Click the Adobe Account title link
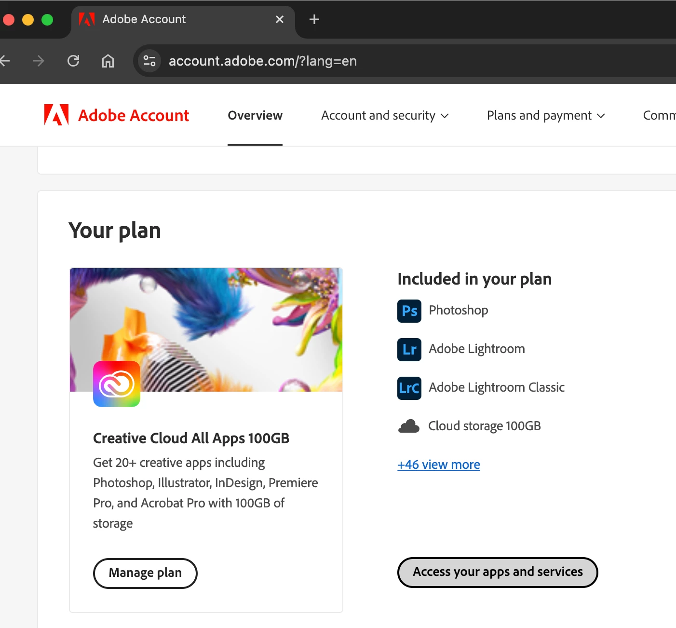Screen dimensions: 676x628 (x=134, y=115)
